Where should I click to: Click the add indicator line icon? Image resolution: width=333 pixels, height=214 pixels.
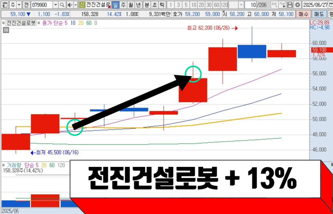(x=282, y=5)
